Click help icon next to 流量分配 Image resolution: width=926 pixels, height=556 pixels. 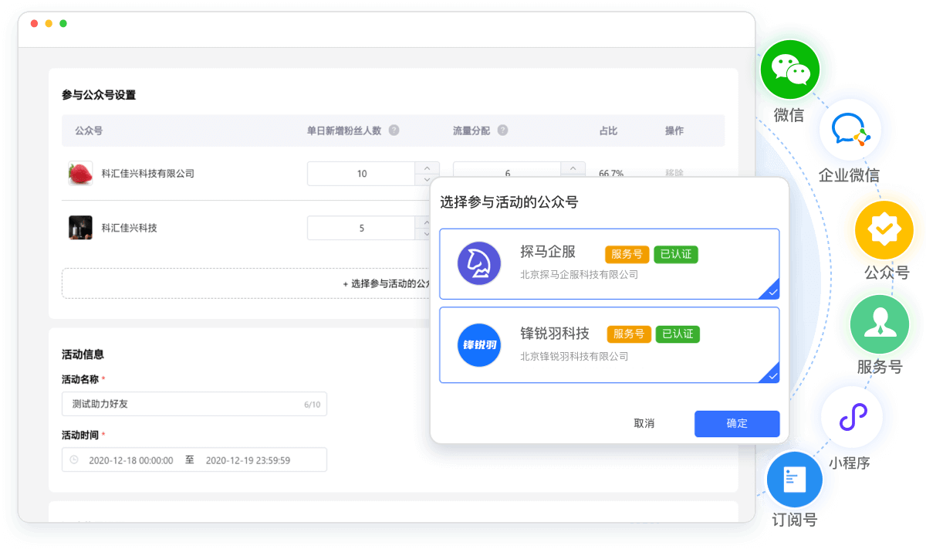(x=502, y=131)
